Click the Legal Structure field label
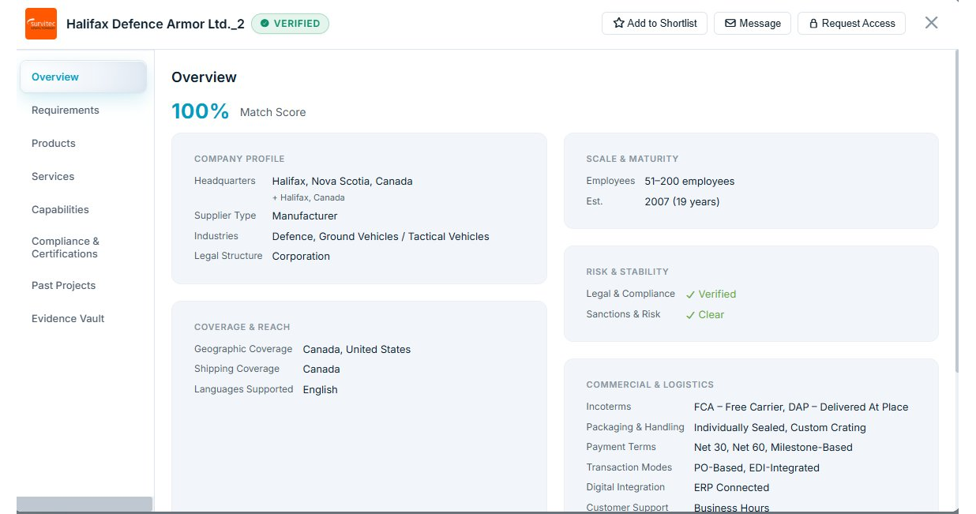 228,256
